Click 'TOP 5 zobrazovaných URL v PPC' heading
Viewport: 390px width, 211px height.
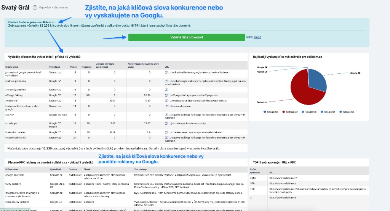274,162
